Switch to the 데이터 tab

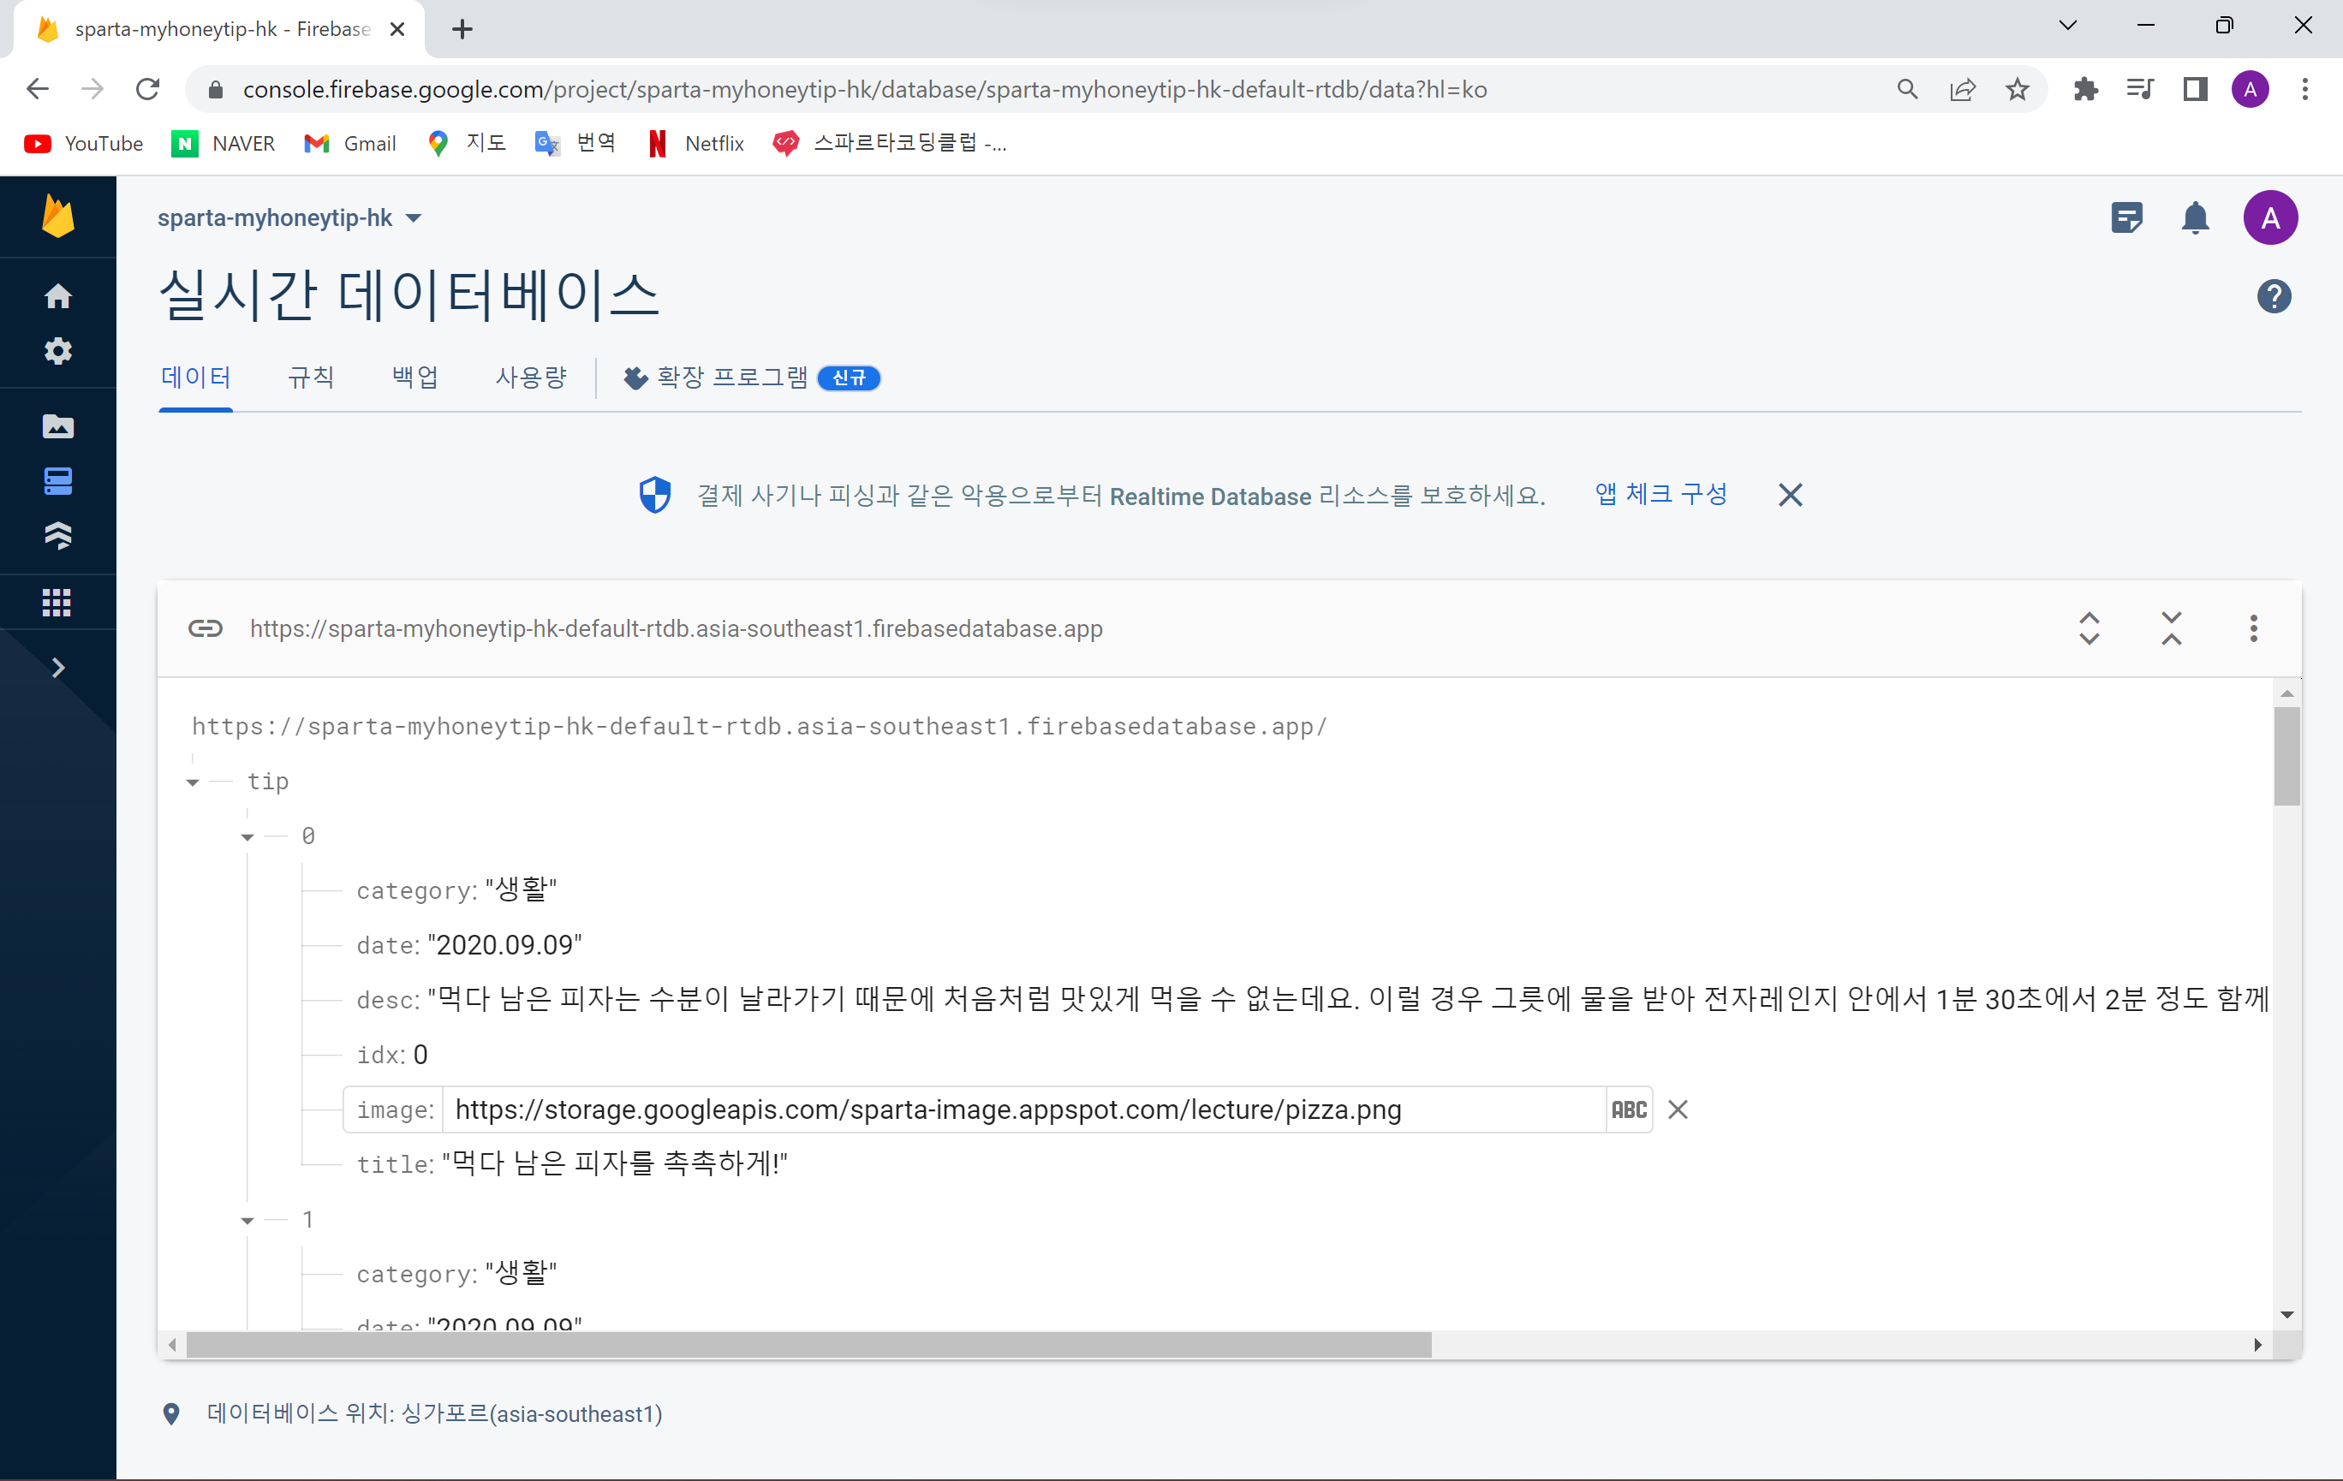point(195,378)
